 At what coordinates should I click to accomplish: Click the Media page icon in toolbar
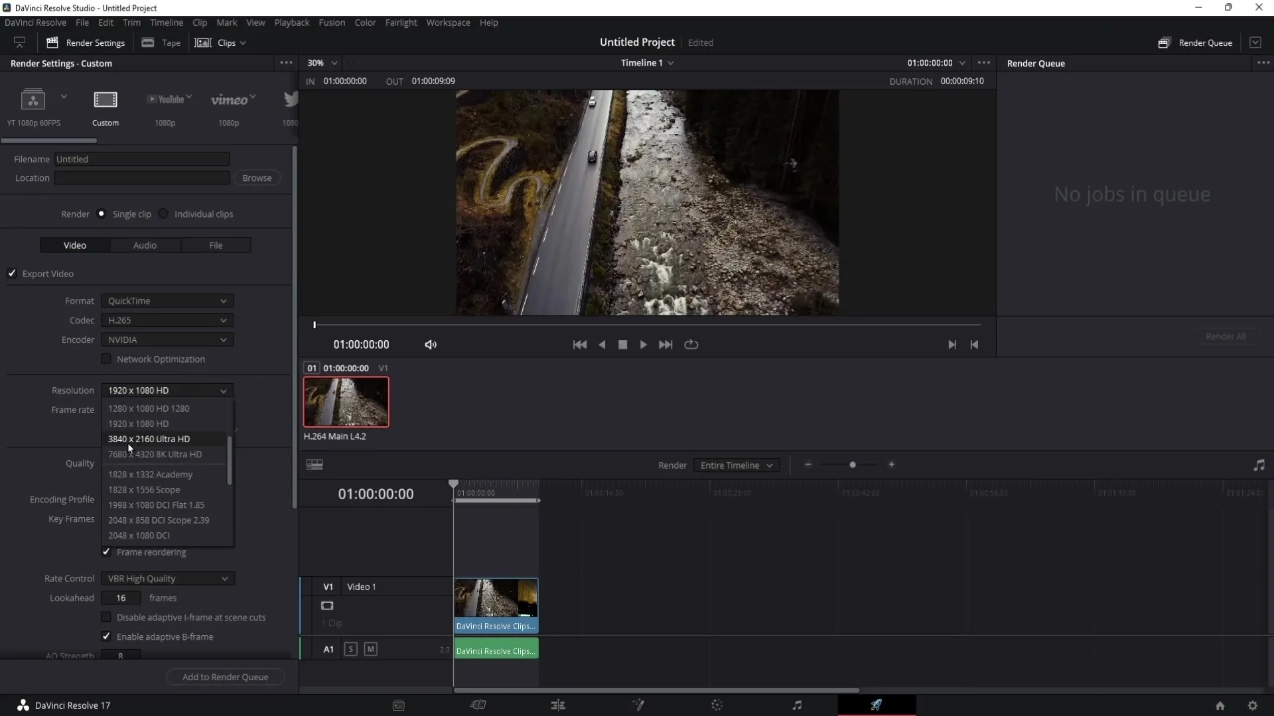pyautogui.click(x=399, y=705)
